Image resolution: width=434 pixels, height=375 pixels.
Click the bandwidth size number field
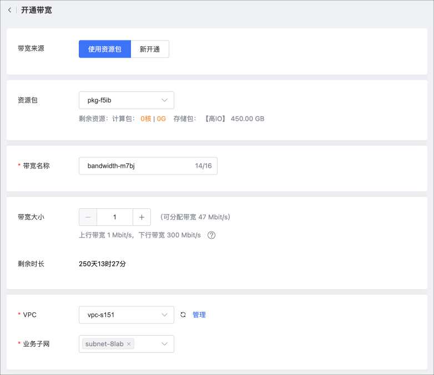coord(115,217)
